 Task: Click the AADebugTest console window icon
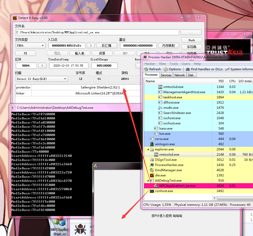coord(13,108)
